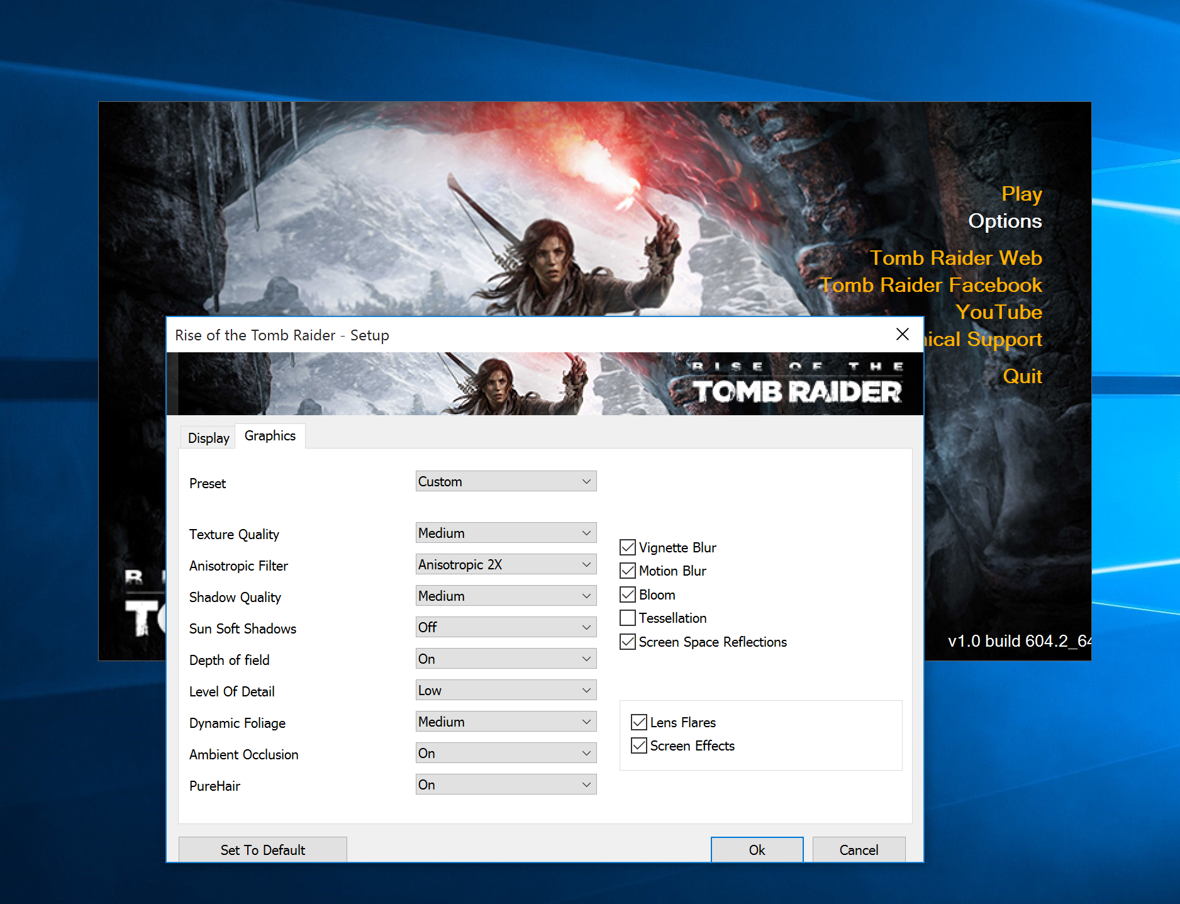Uncheck Lens Flares
The width and height of the screenshot is (1180, 904).
coord(639,722)
